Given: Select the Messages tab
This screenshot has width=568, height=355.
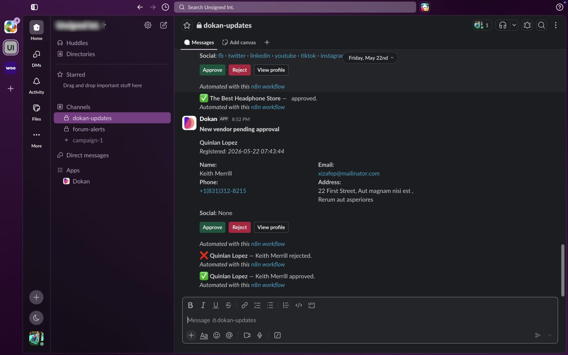Looking at the screenshot, I should 199,42.
